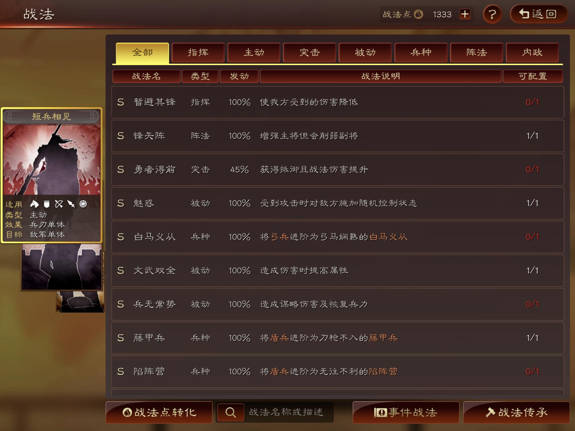Select the 白马义从 tactic row
575x431 pixels.
(x=338, y=237)
